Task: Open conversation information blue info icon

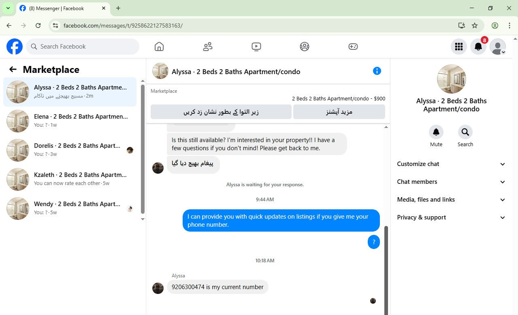Action: 377,71
